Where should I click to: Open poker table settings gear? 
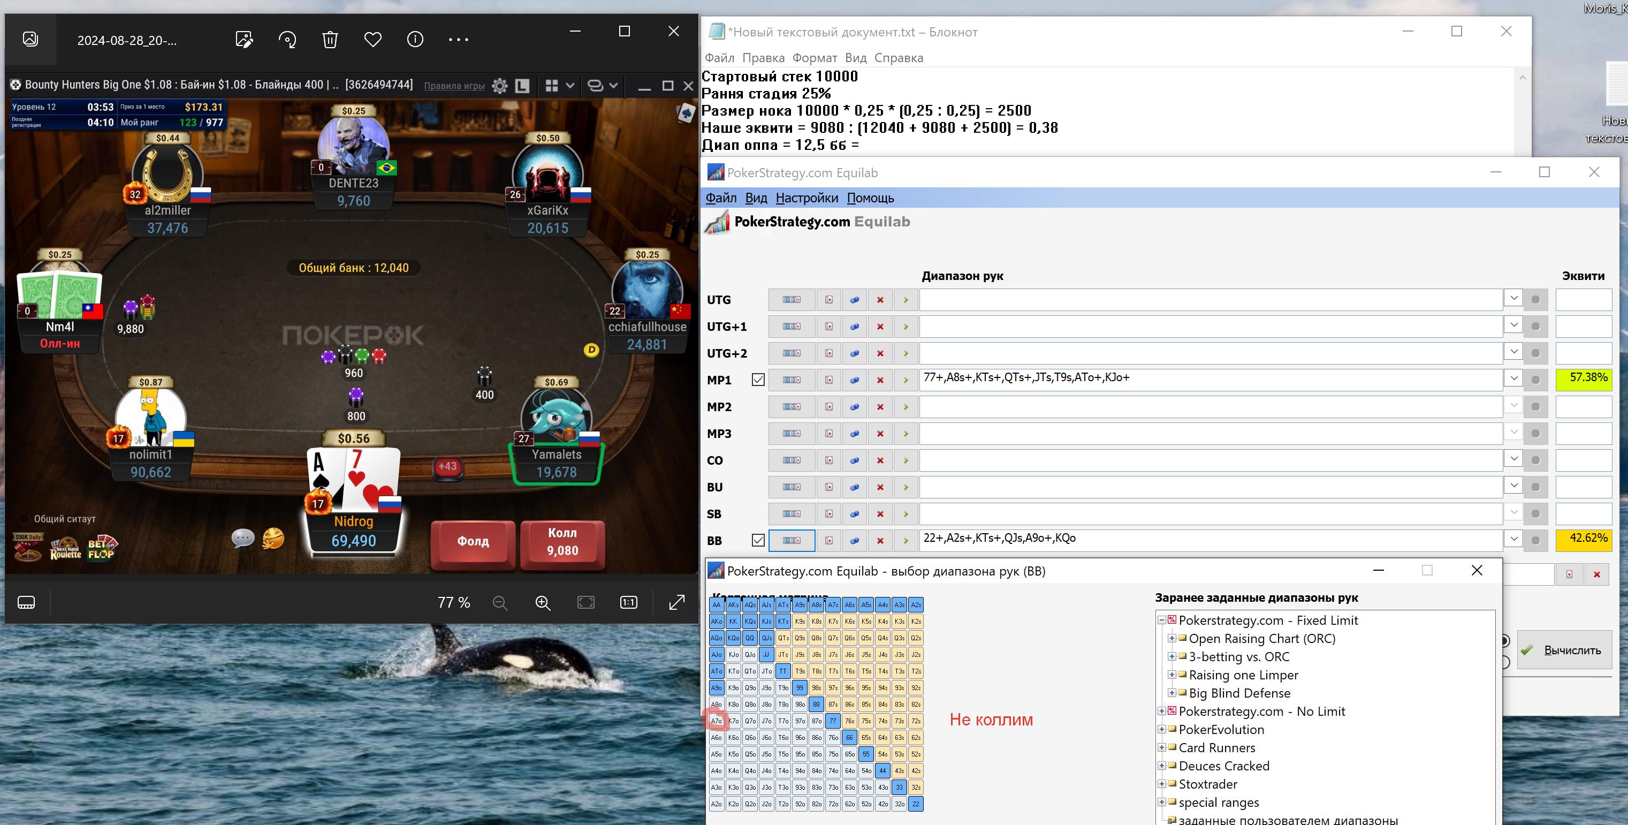click(500, 85)
